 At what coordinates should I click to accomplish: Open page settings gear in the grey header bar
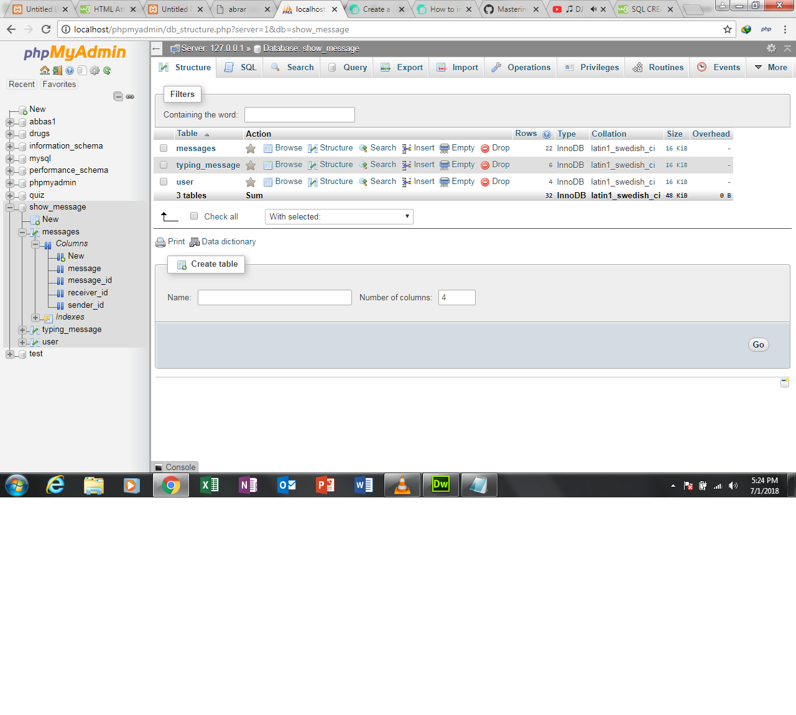(771, 48)
